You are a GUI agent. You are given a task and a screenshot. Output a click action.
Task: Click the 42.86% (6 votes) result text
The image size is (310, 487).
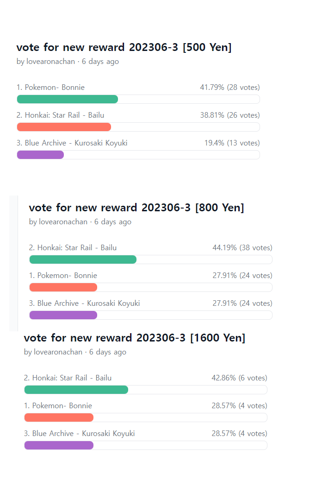[239, 378]
